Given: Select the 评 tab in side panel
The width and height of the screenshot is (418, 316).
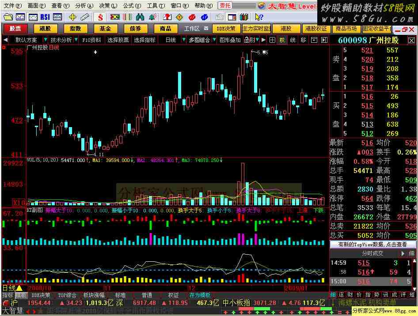Looking at the screenshot, I should coord(403,295).
